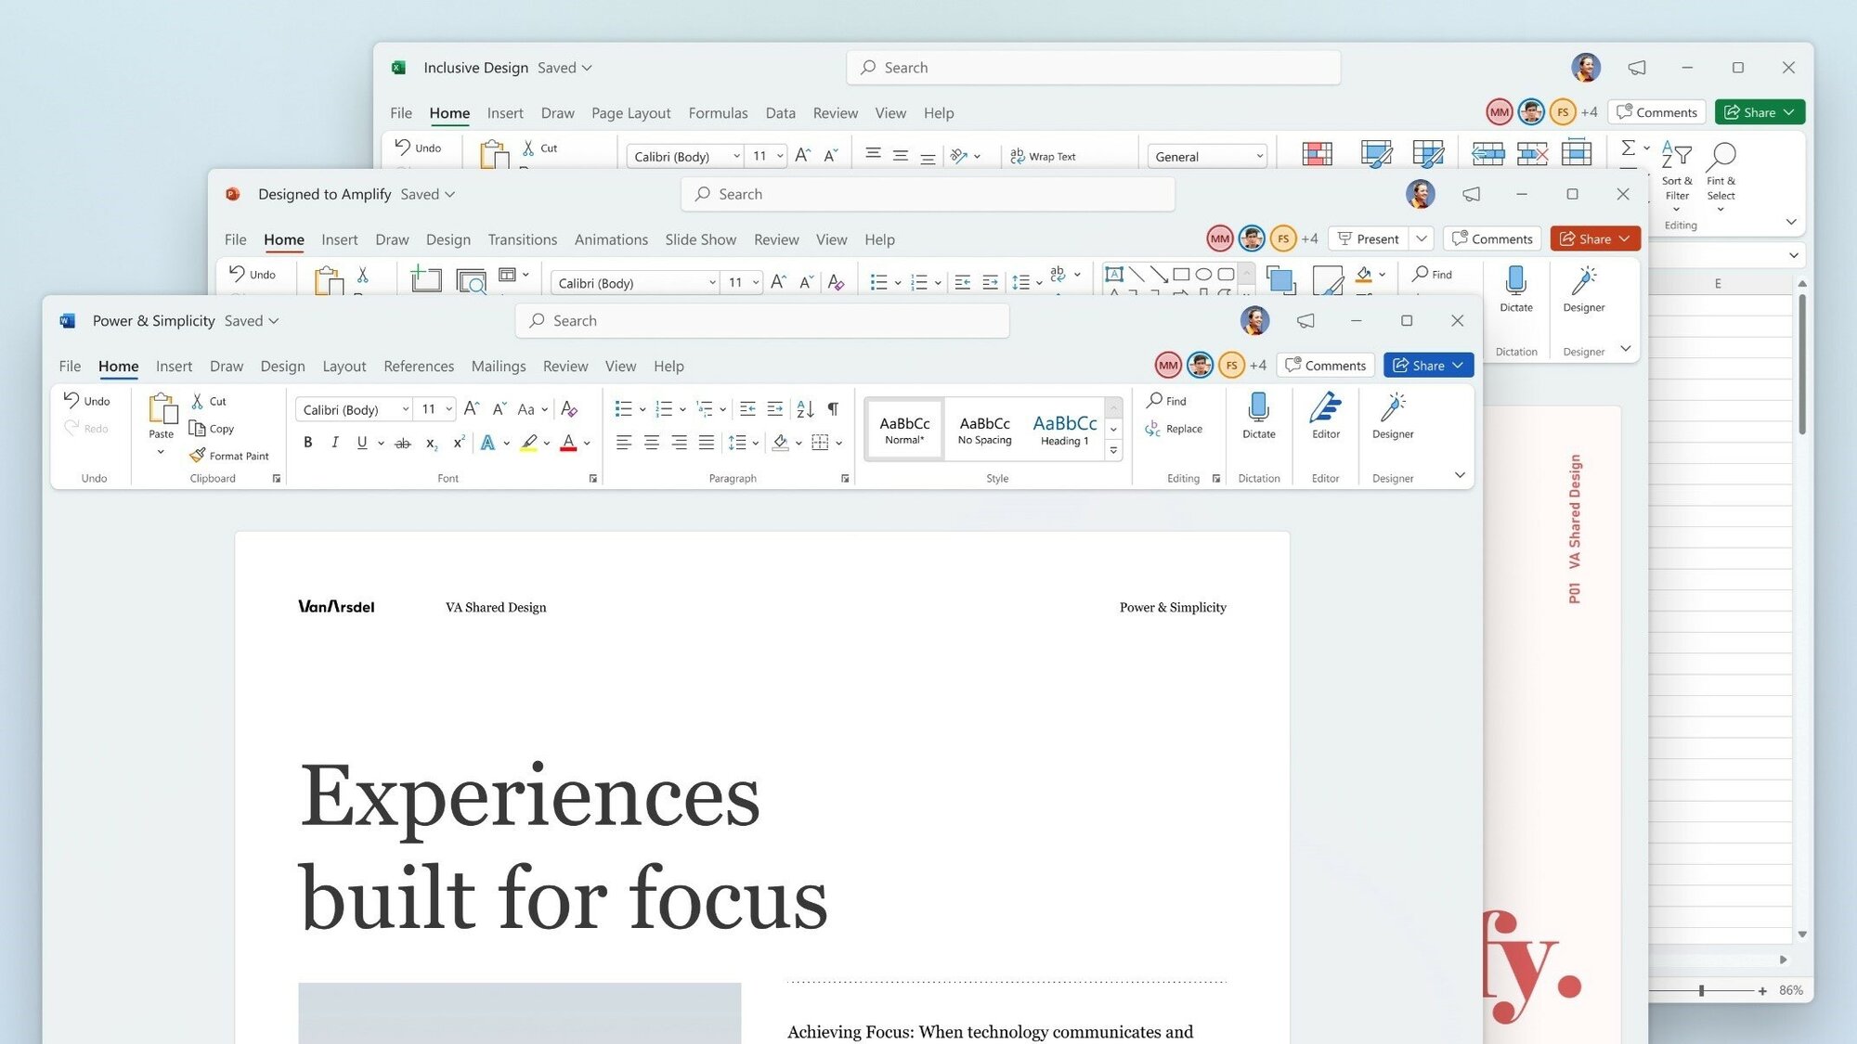The height and width of the screenshot is (1044, 1857).
Task: Toggle Bold formatting in Word
Action: click(306, 443)
